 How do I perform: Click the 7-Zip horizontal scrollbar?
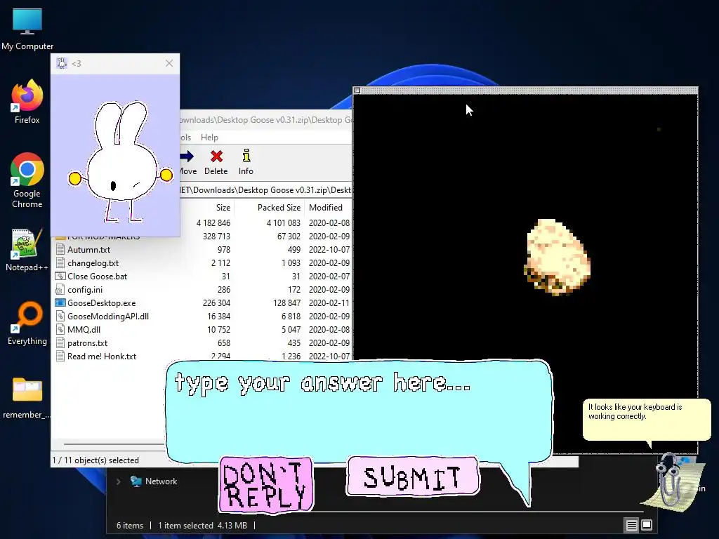pos(114,444)
